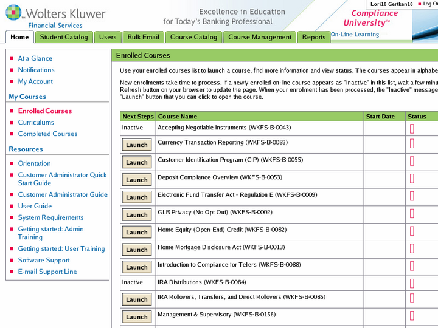This screenshot has height=328, width=438.
Task: Launch IRA Rollovers, Transfers course
Action: [137, 299]
